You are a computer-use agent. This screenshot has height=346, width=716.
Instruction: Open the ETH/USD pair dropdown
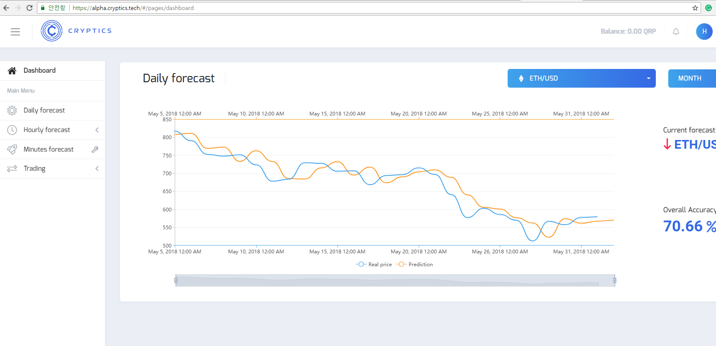tap(582, 79)
